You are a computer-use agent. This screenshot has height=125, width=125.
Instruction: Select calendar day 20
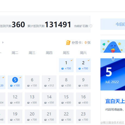(x=32, y=116)
